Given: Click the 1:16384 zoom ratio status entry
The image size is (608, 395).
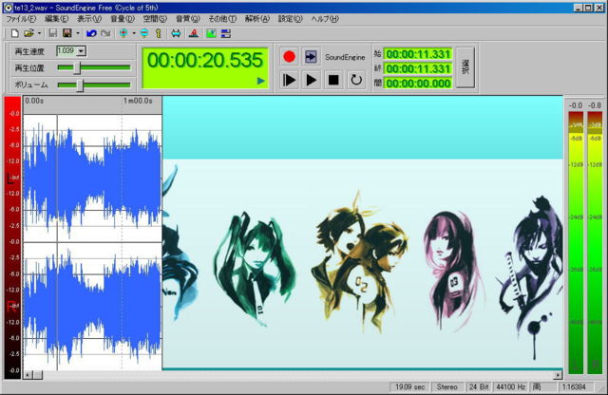Looking at the screenshot, I should click(x=574, y=386).
